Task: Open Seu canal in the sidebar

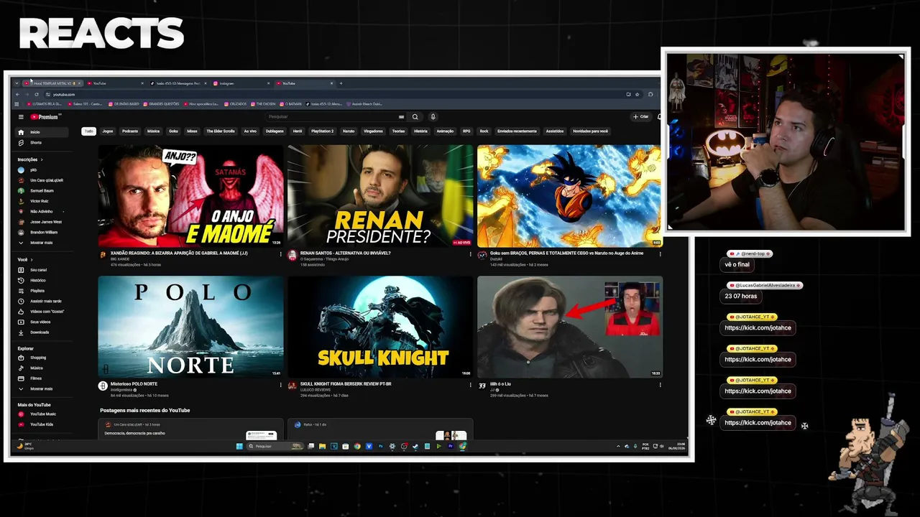Action: (x=43, y=270)
